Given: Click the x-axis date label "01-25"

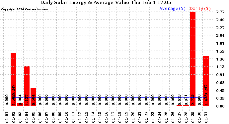Looking at the screenshot, I should (x=166, y=117).
